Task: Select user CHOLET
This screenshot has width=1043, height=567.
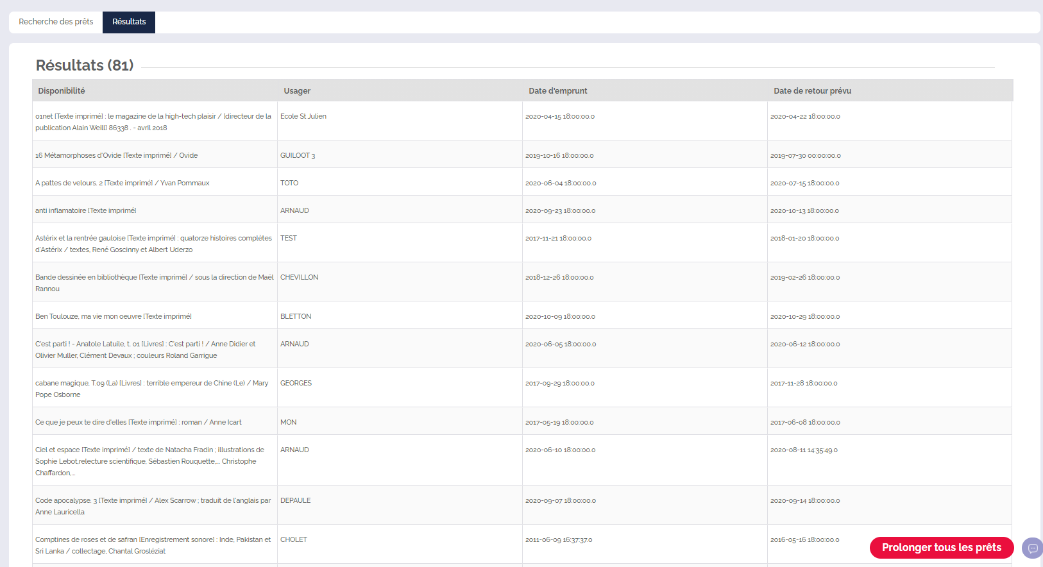Action: tap(294, 539)
